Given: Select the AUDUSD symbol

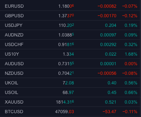Looking at the screenshot, I should (14, 64).
